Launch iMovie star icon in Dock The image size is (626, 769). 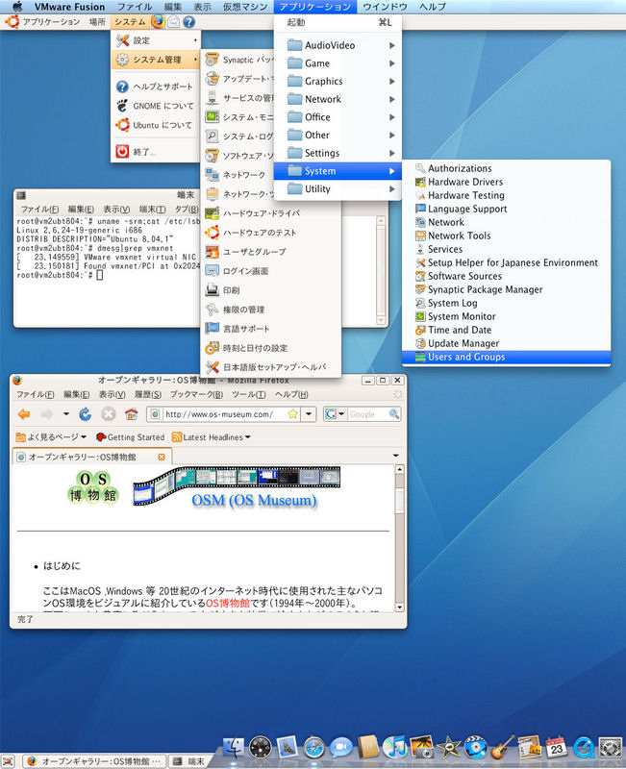448,748
